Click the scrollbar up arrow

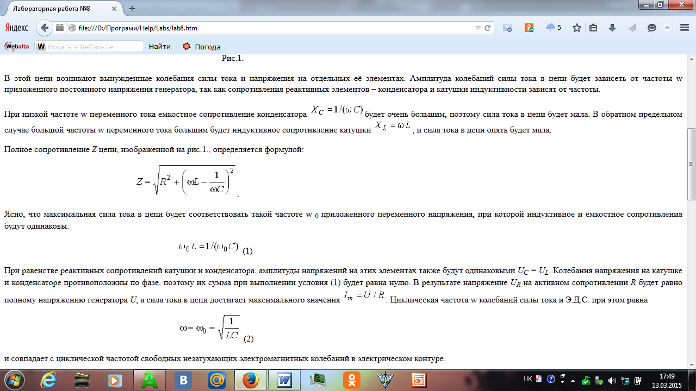click(691, 59)
